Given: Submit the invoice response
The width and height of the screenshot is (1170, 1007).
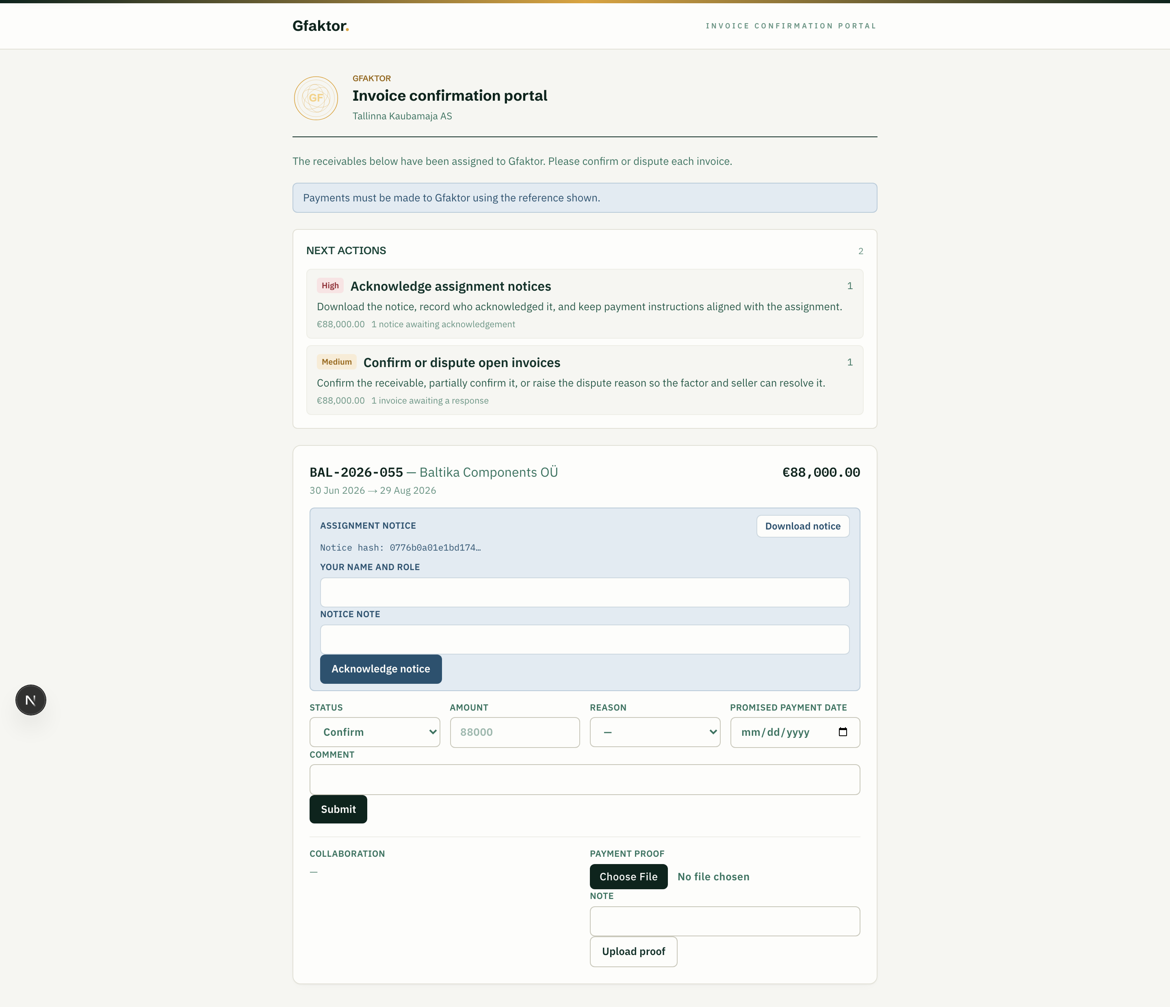Looking at the screenshot, I should click(x=338, y=809).
